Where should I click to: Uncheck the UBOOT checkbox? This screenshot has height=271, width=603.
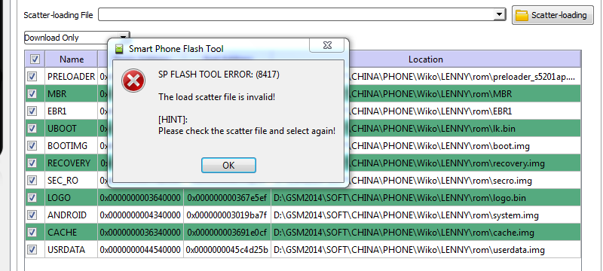[32, 129]
